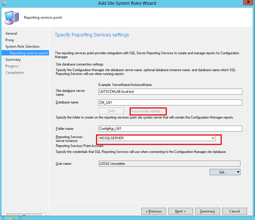The width and height of the screenshot is (255, 220).
Task: Proceed with the Next button
Action: 180,211
